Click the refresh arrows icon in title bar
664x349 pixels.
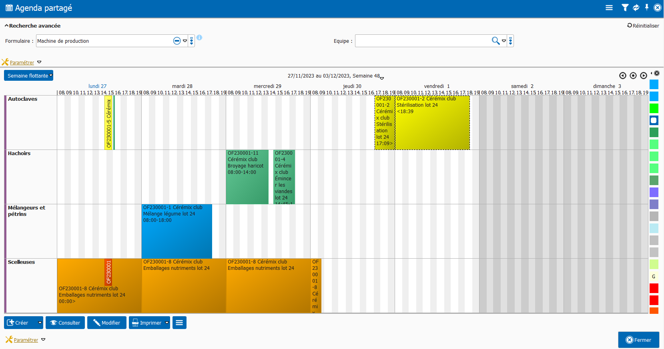click(x=636, y=8)
